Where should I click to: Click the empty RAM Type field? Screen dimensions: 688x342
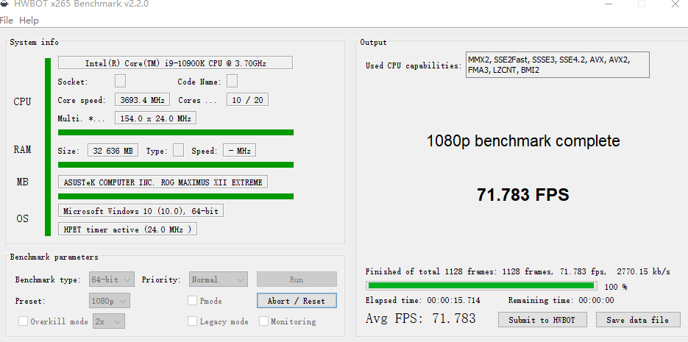[179, 150]
